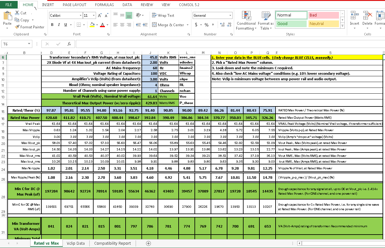This screenshot has width=385, height=248.
Task: Click the next sheet navigation arrow
Action: point(17,243)
